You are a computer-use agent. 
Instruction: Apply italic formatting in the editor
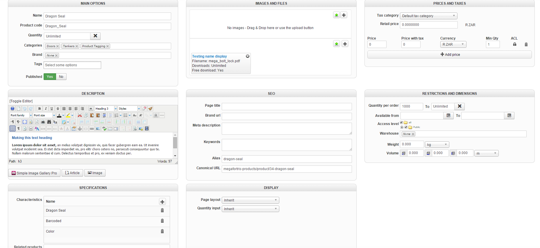(46, 108)
